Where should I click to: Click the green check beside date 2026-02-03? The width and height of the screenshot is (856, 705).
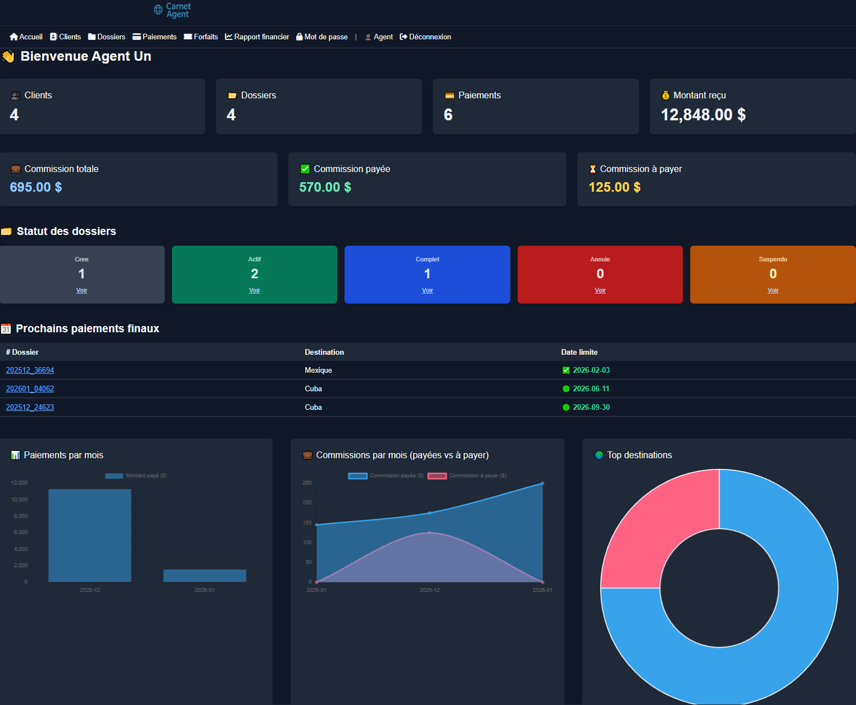coord(566,370)
